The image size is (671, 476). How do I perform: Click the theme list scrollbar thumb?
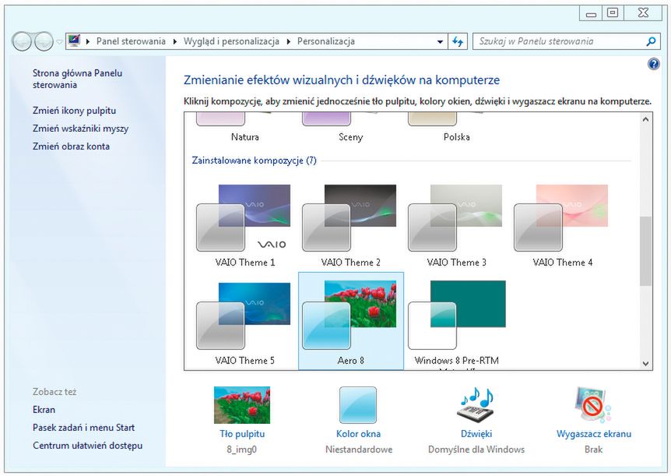[646, 251]
